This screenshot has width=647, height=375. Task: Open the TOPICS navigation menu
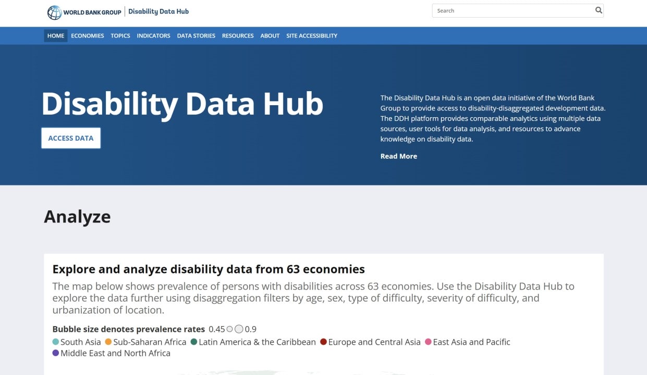pos(120,35)
